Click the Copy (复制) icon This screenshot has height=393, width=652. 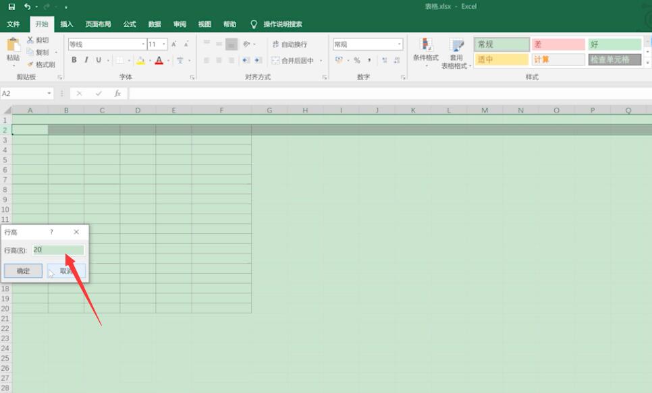click(x=30, y=52)
